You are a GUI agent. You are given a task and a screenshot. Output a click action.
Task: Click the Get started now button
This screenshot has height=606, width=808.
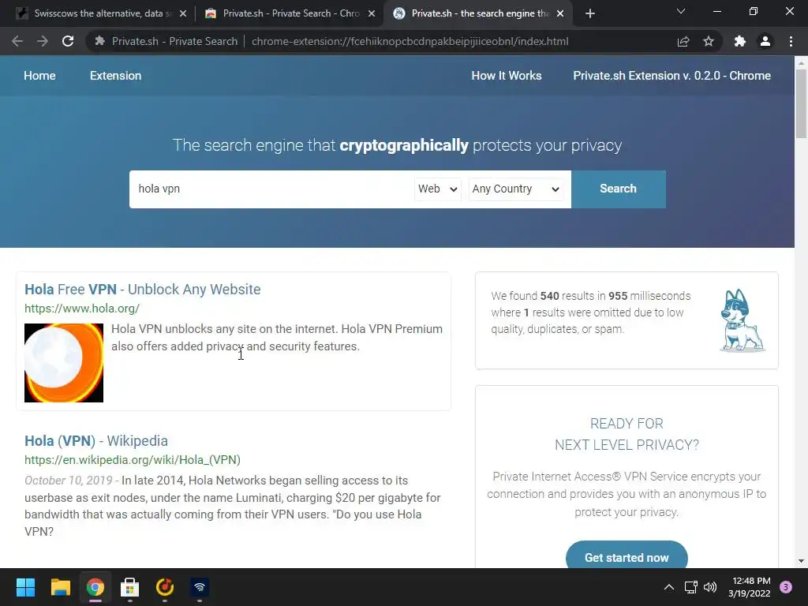(x=627, y=556)
